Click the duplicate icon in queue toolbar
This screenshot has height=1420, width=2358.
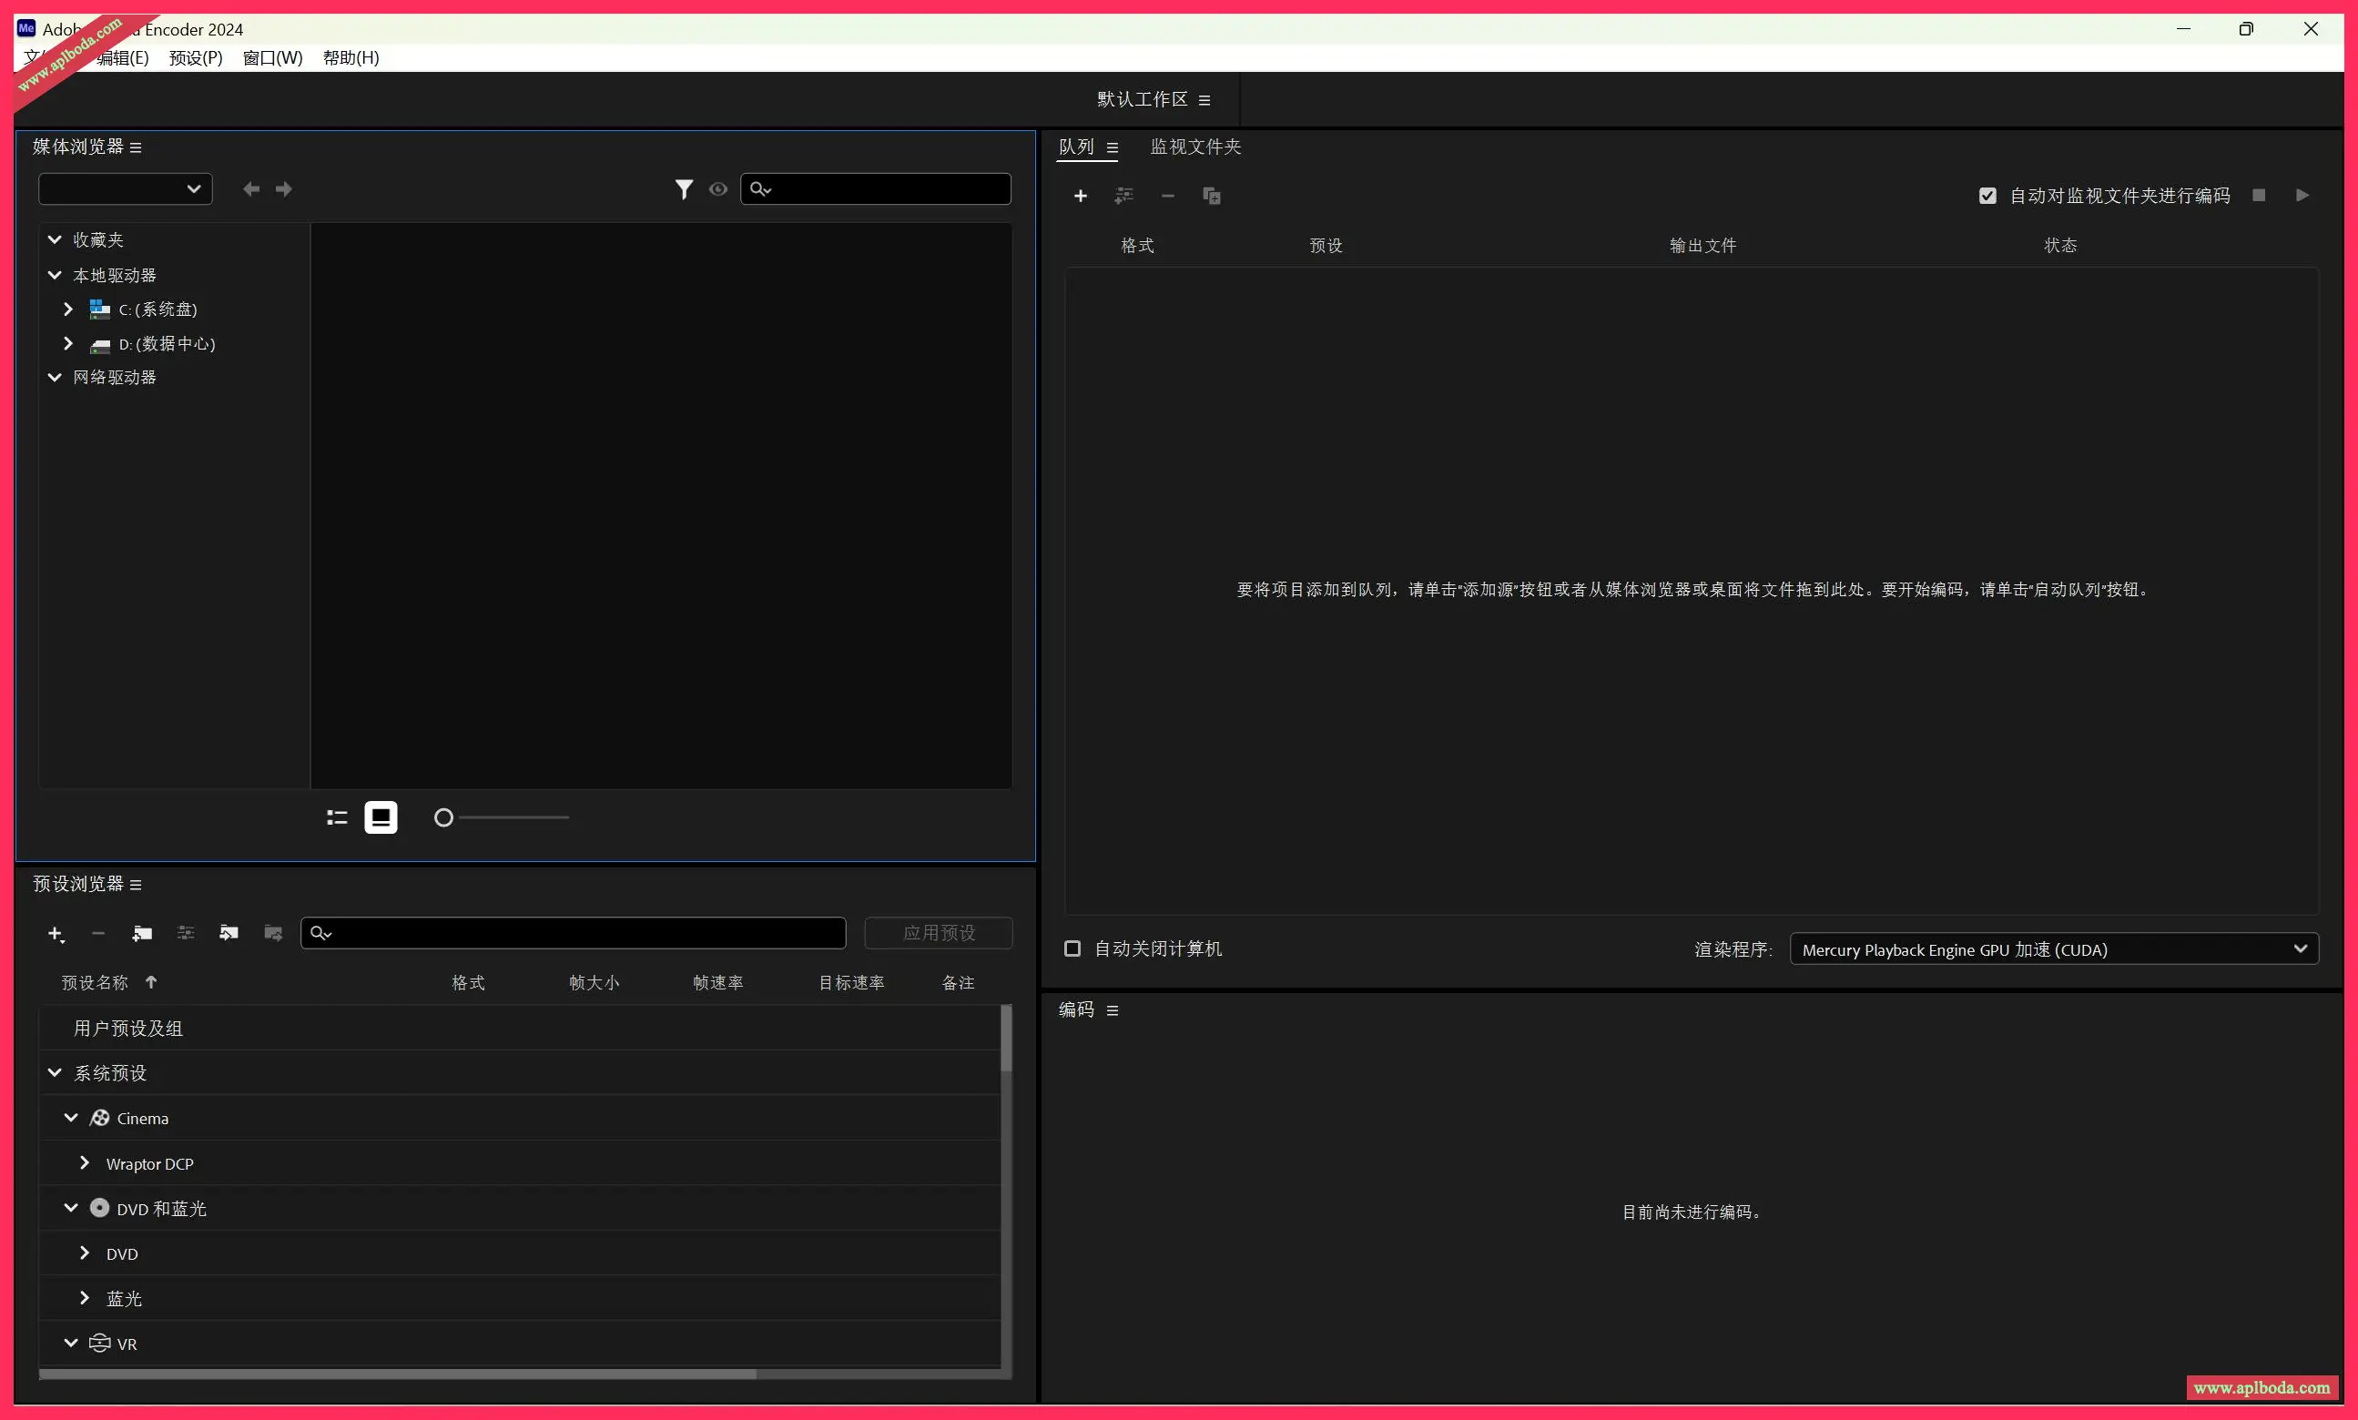(1211, 196)
